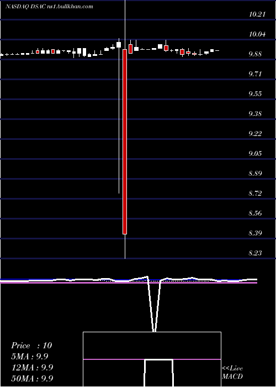The width and height of the screenshot is (276, 387).
Task: Click the 12MA : 9.9 readout
Action: [x=32, y=368]
